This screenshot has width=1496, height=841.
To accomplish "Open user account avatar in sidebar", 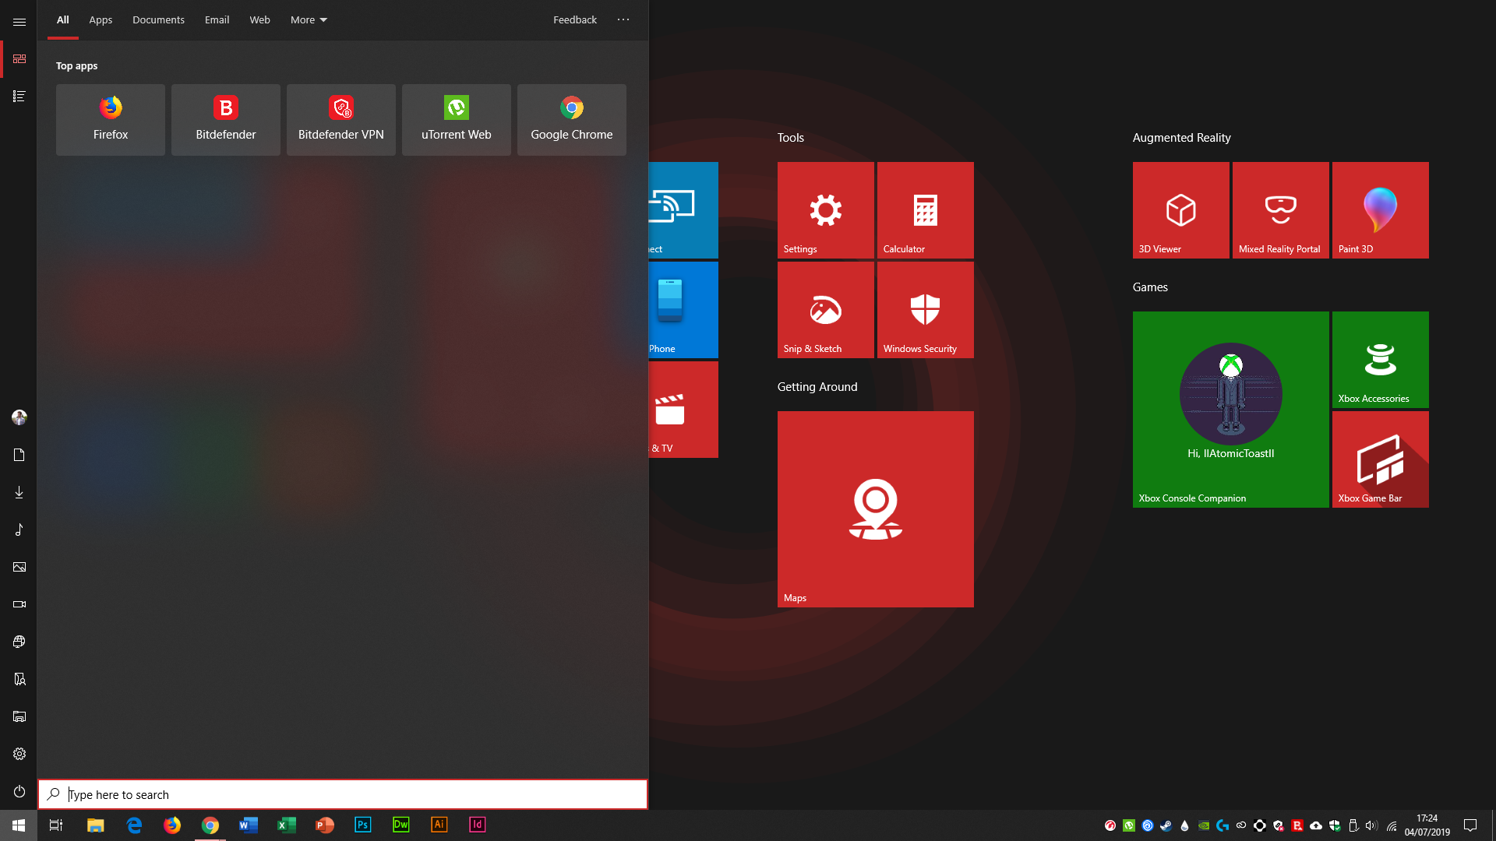I will (x=19, y=417).
